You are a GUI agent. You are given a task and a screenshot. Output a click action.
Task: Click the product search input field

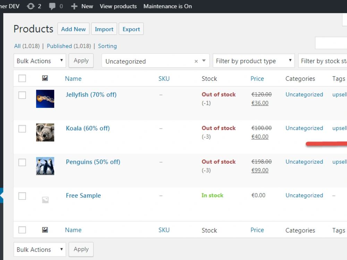(x=331, y=43)
